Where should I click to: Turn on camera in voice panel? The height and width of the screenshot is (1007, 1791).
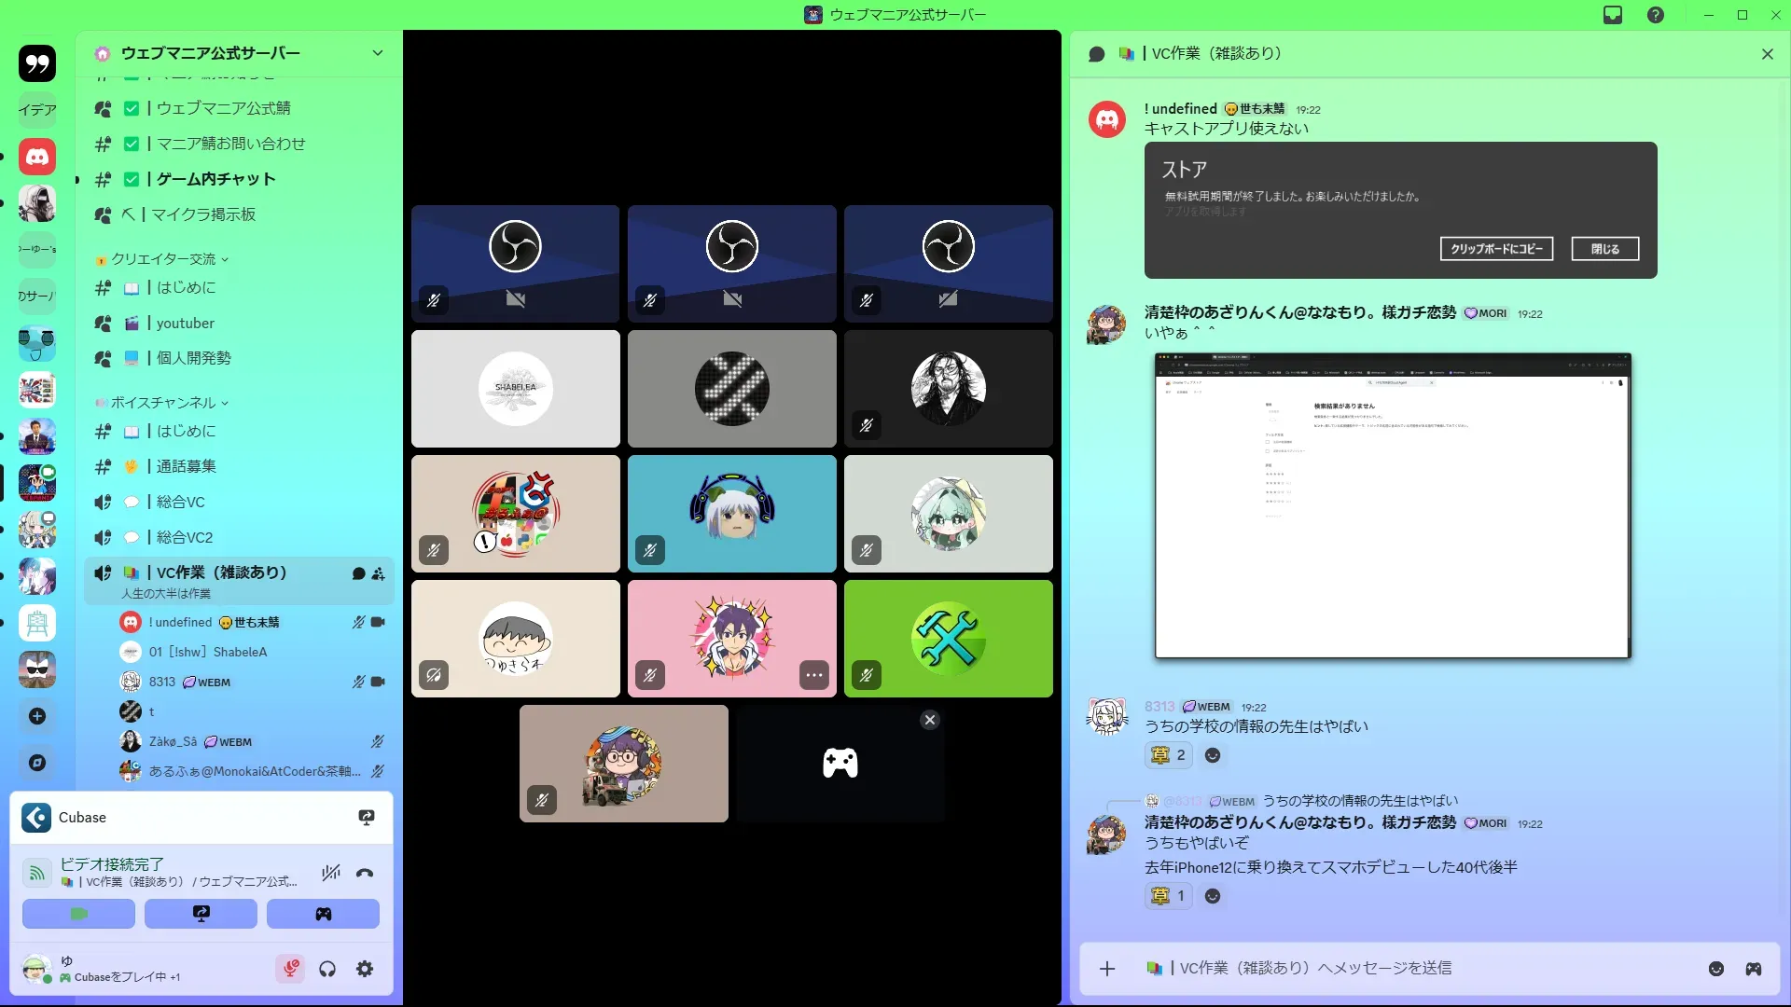79,914
